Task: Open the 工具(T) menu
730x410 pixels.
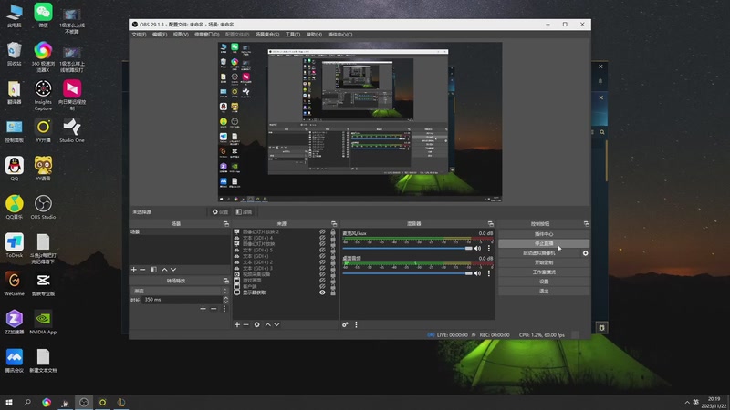Action: (x=293, y=35)
